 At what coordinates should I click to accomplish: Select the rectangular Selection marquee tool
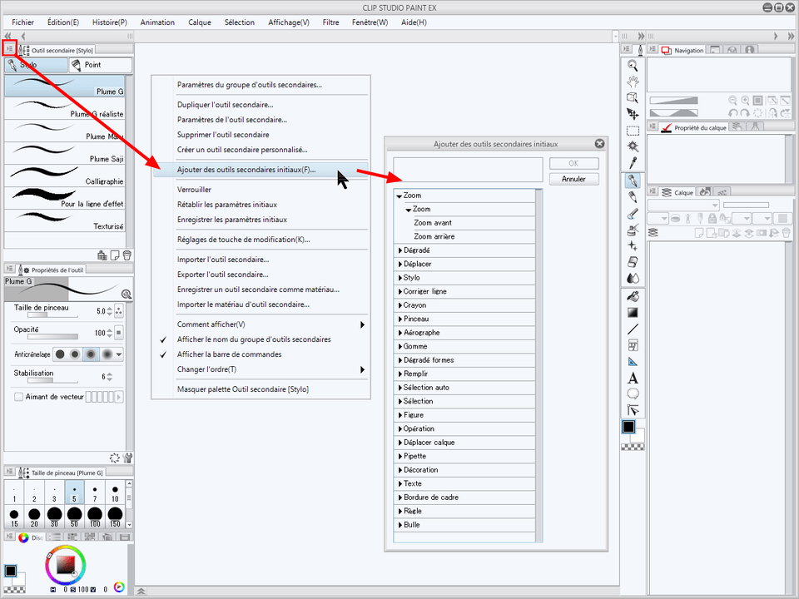click(633, 131)
